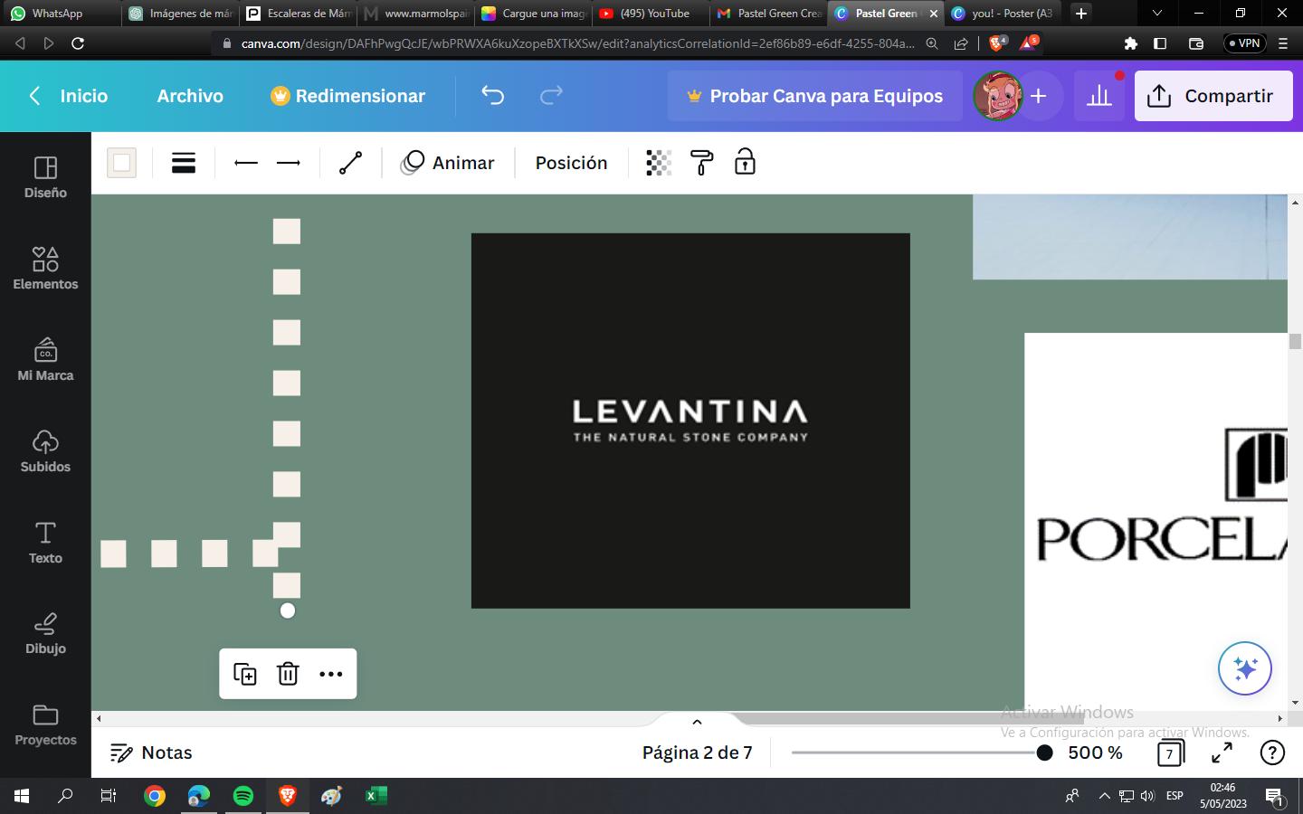Open the Subidos sidebar panel
The height and width of the screenshot is (814, 1303).
click(45, 451)
